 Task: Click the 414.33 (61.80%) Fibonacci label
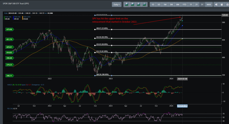click(x=102, y=51)
